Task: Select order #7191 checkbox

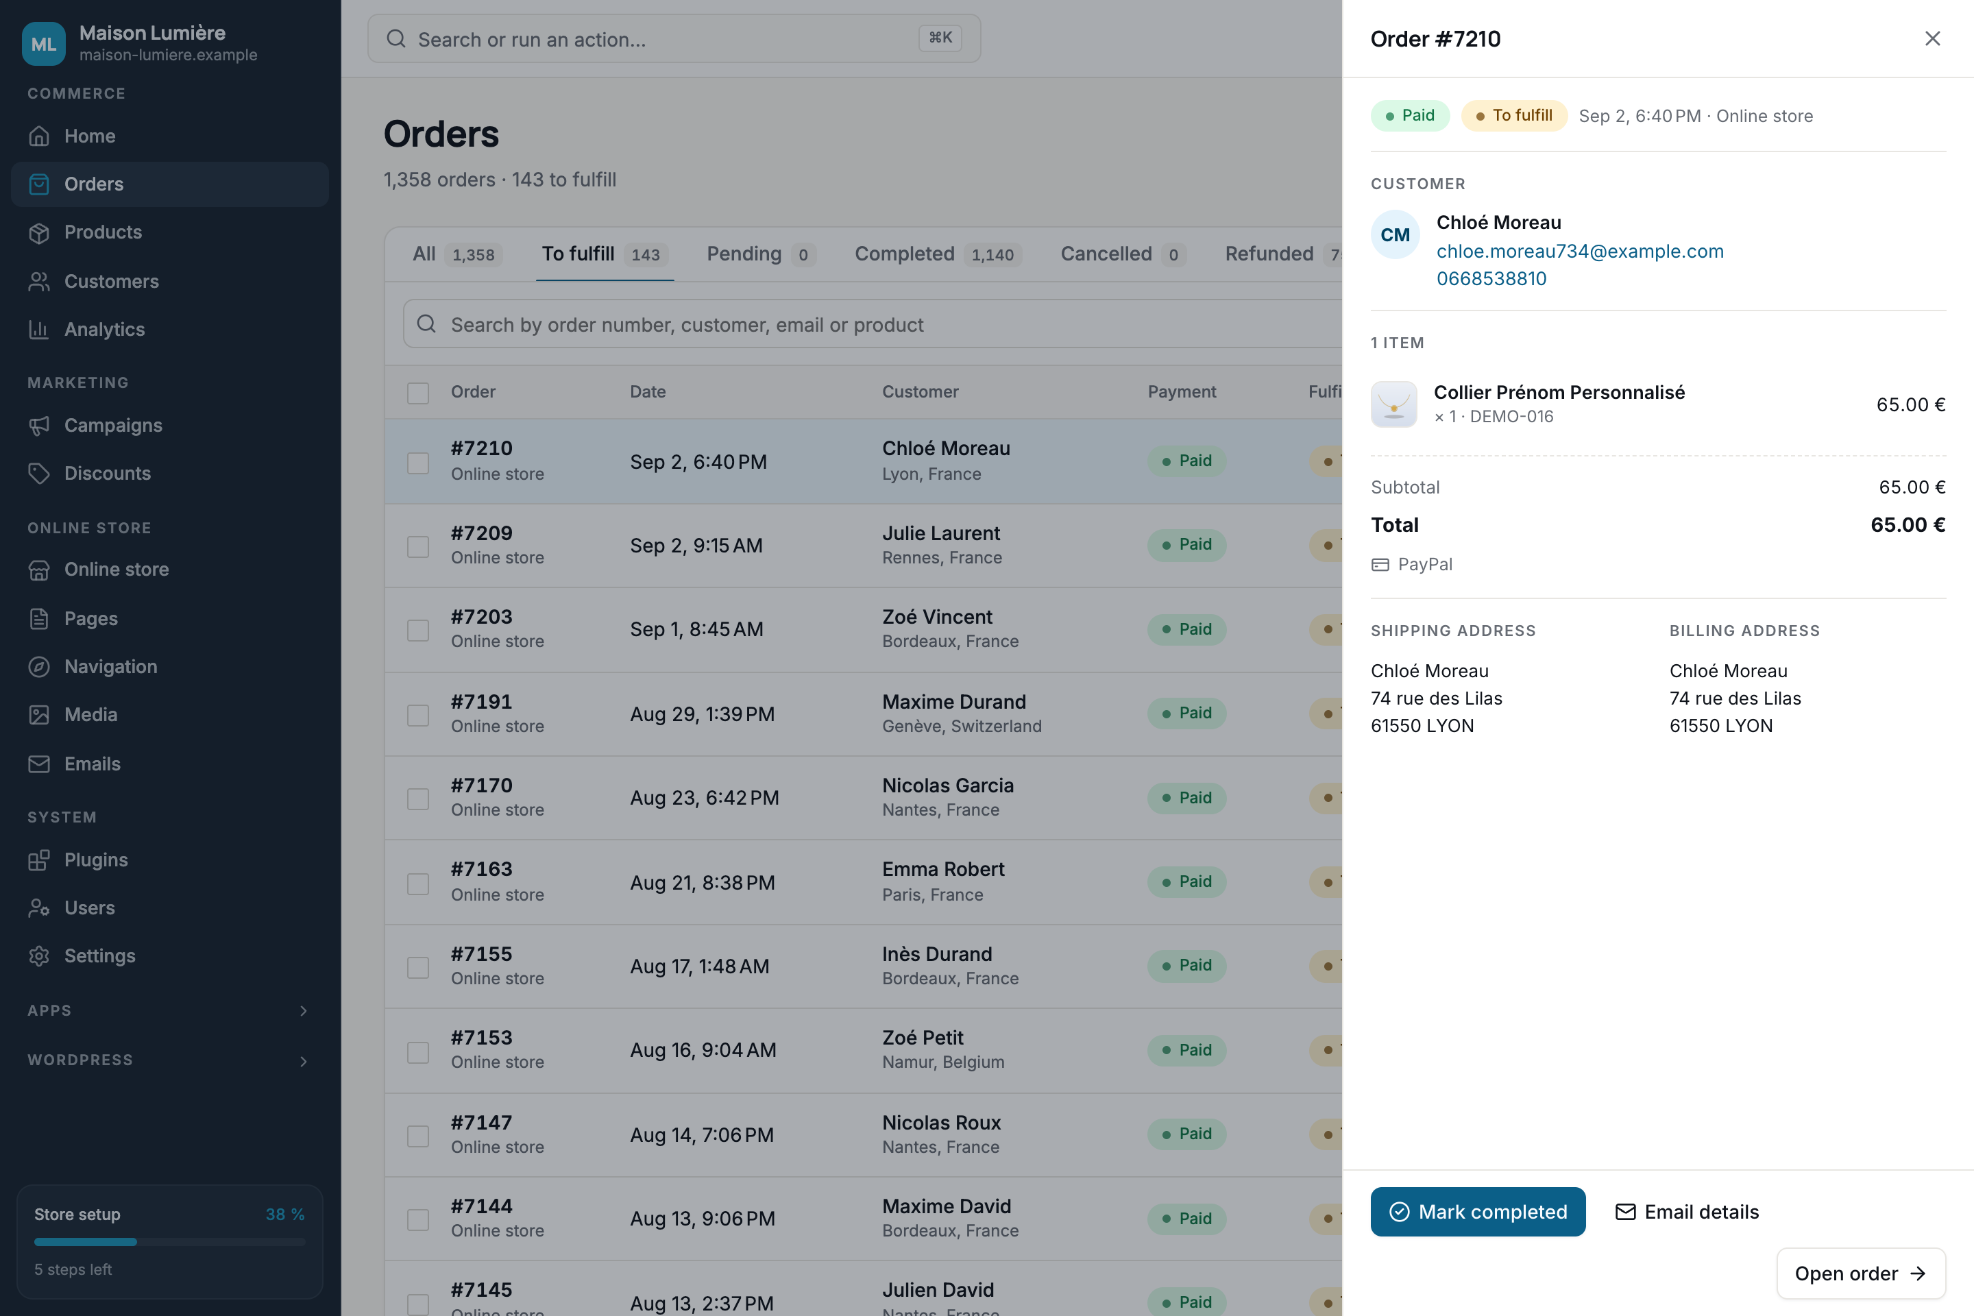Action: pyautogui.click(x=418, y=714)
